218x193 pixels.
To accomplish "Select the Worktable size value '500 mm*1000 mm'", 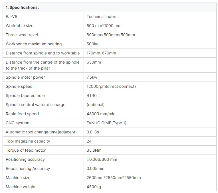I will pos(104,26).
